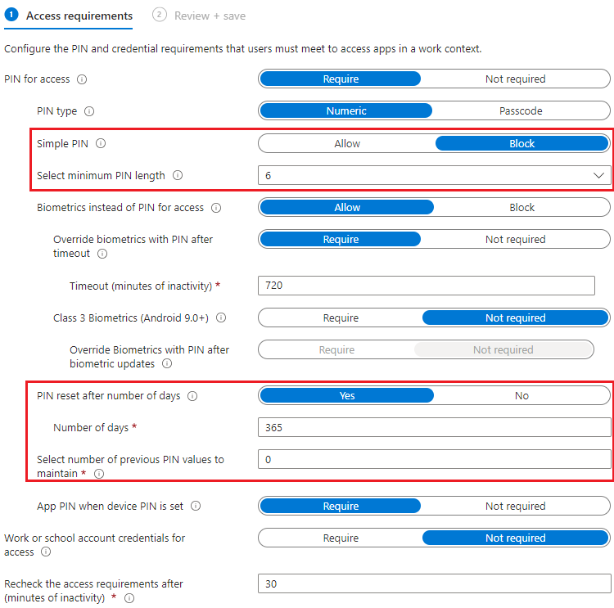Click info icon for Class 3 Biometrics

(x=221, y=318)
